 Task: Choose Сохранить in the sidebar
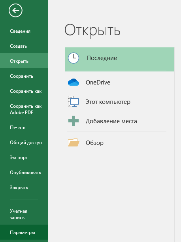point(24,76)
